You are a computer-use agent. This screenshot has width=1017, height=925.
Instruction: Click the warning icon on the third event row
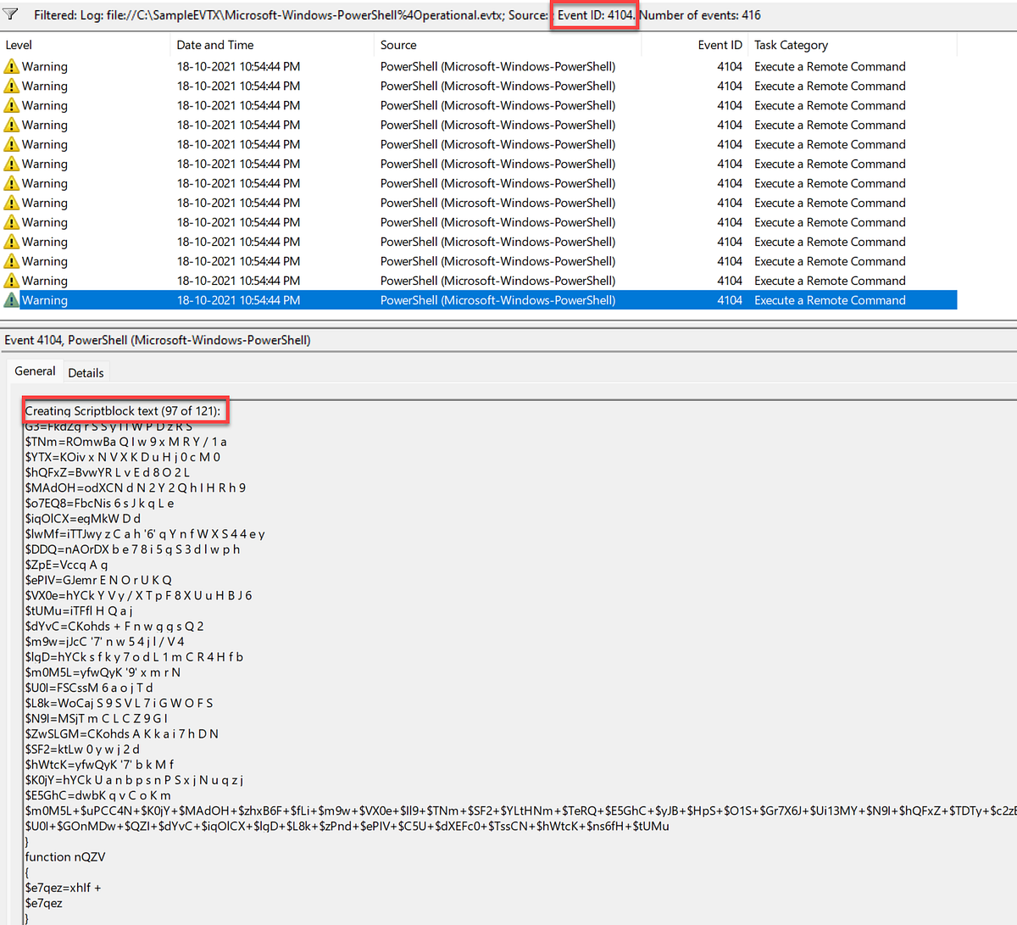pos(12,105)
